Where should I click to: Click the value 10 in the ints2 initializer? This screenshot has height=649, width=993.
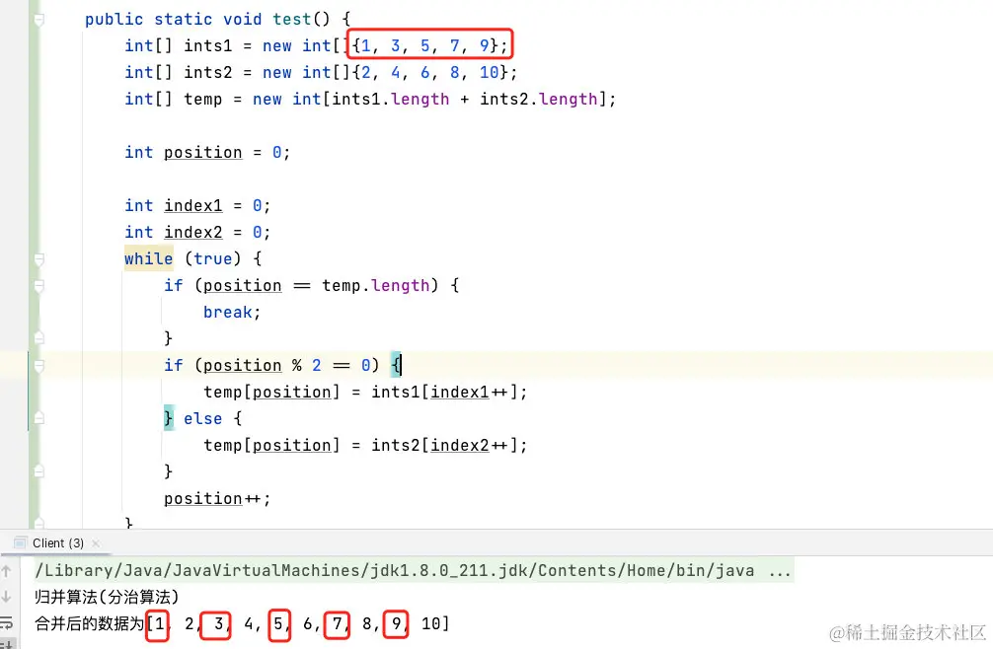tap(489, 72)
